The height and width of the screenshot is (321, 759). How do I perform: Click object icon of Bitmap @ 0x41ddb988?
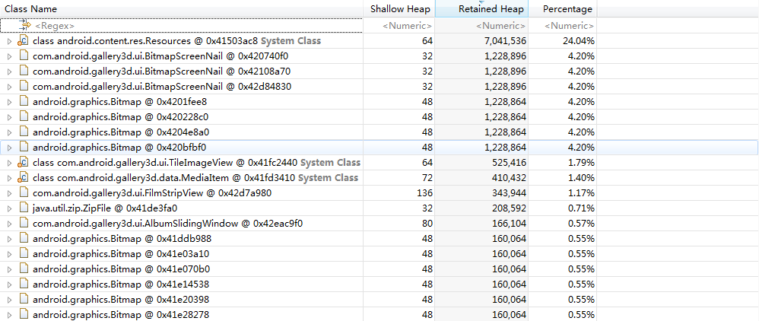(24, 238)
